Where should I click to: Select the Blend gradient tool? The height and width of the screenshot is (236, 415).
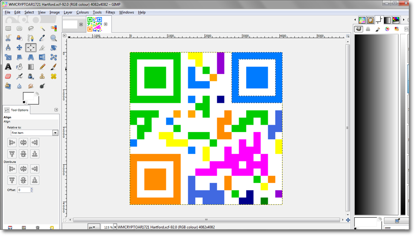tap(31, 67)
